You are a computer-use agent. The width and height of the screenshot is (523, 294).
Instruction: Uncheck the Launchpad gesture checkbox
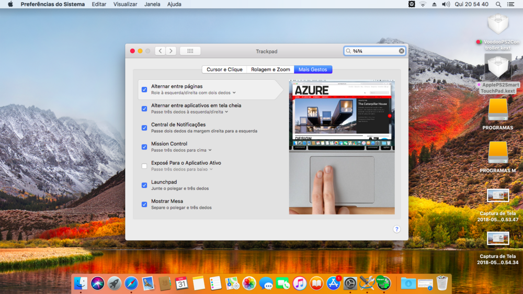[144, 185]
